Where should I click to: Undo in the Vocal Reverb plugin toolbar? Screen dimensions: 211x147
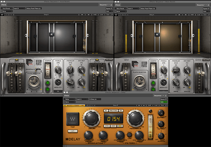pyautogui.click(x=6, y=15)
